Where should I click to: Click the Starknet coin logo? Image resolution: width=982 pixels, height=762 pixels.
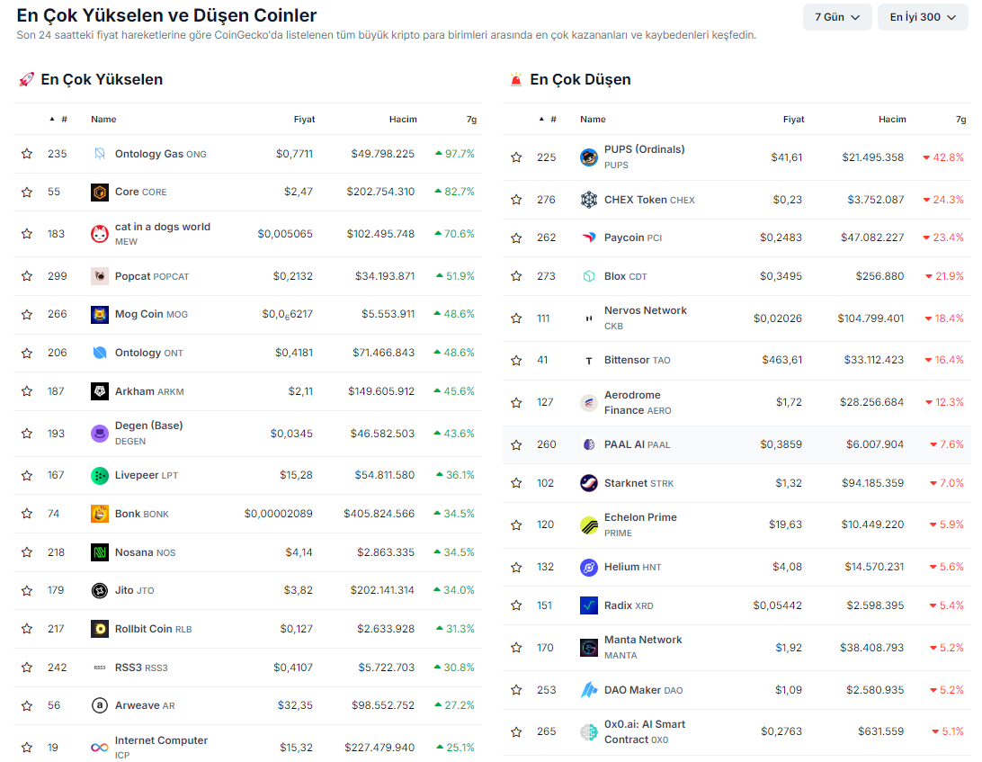click(x=589, y=483)
